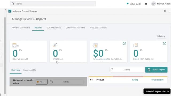Screen dimensions: 171x96
Task: Open the rating chart All time date filter
Action: (66, 82)
